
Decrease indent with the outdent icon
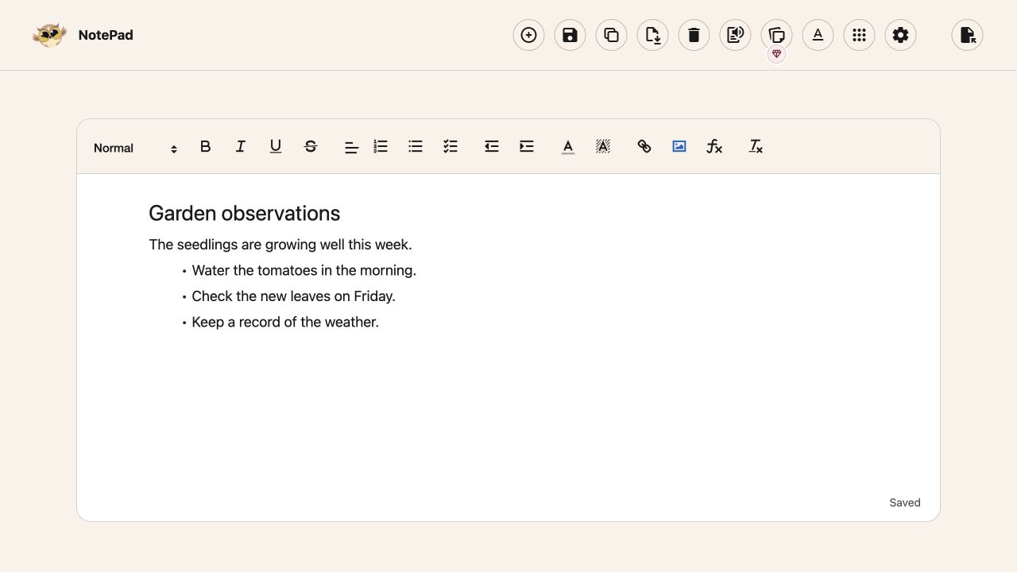point(491,146)
